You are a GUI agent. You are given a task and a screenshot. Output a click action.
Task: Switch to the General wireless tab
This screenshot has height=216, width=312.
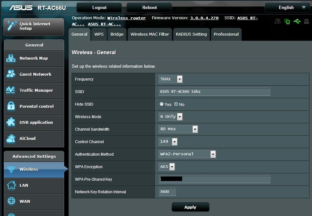(x=80, y=34)
